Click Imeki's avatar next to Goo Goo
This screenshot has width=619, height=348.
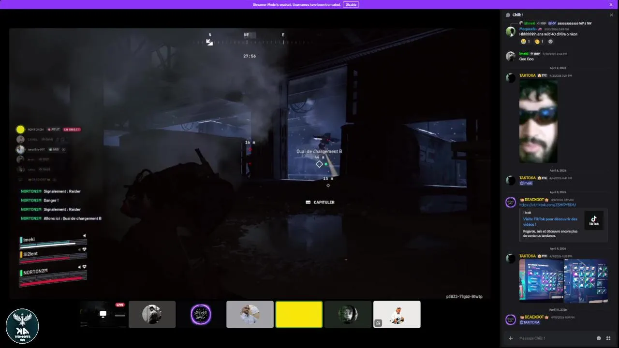511,56
